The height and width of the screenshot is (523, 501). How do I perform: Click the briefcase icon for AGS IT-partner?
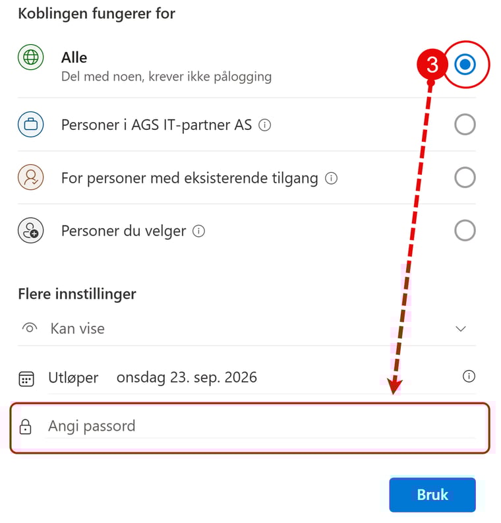coord(30,125)
